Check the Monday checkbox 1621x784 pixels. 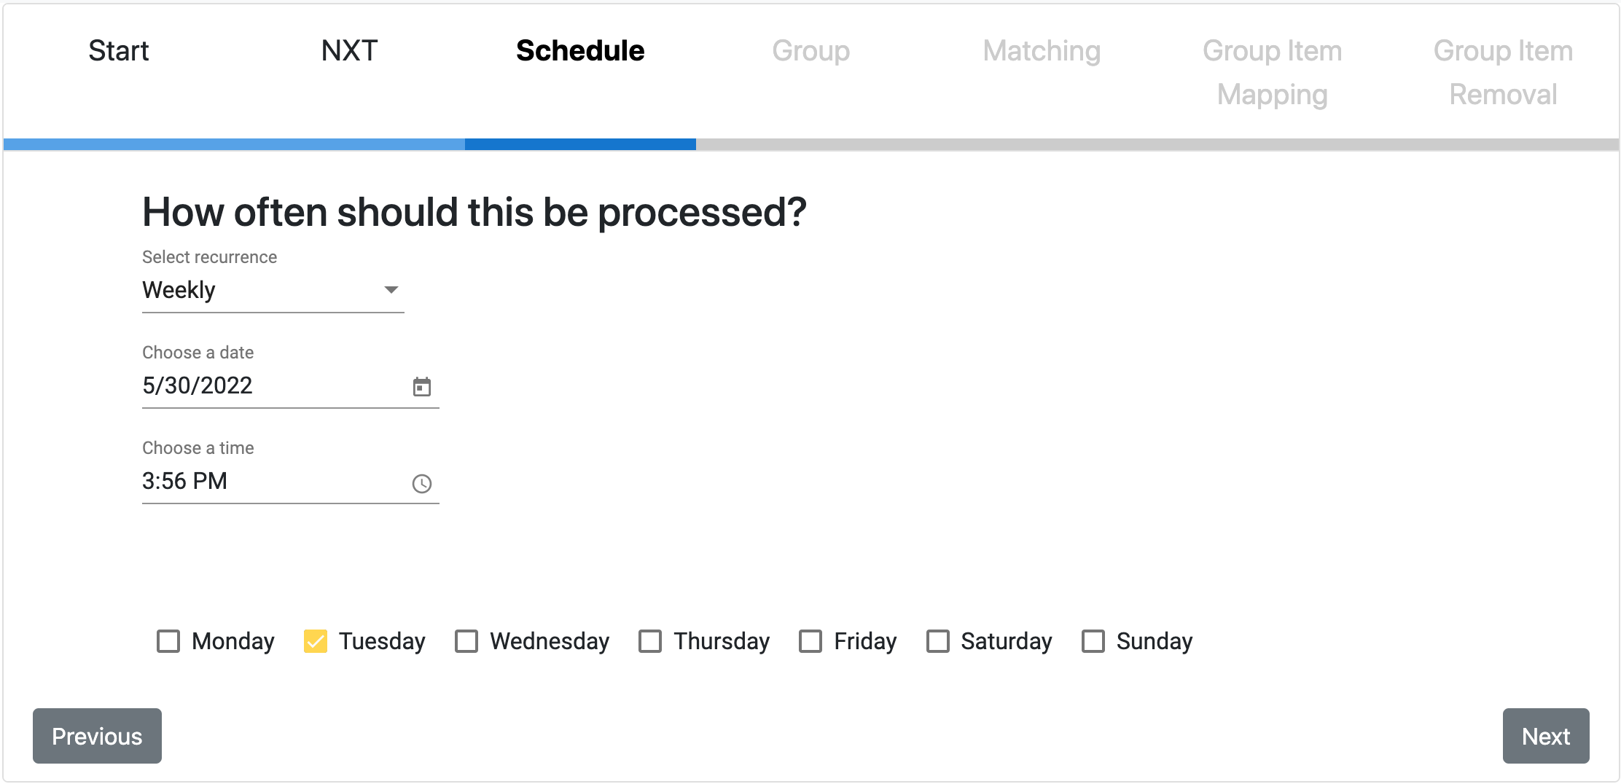(168, 641)
